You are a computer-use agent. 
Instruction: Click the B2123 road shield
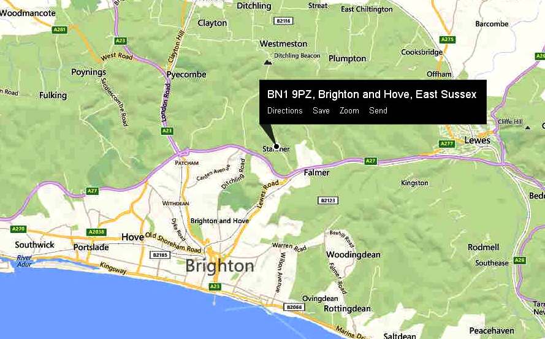[x=328, y=200]
